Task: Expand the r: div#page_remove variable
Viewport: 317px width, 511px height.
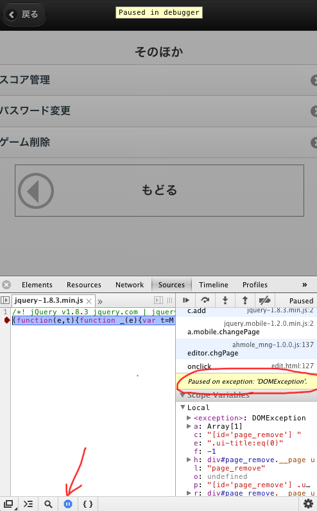Action: [189, 493]
